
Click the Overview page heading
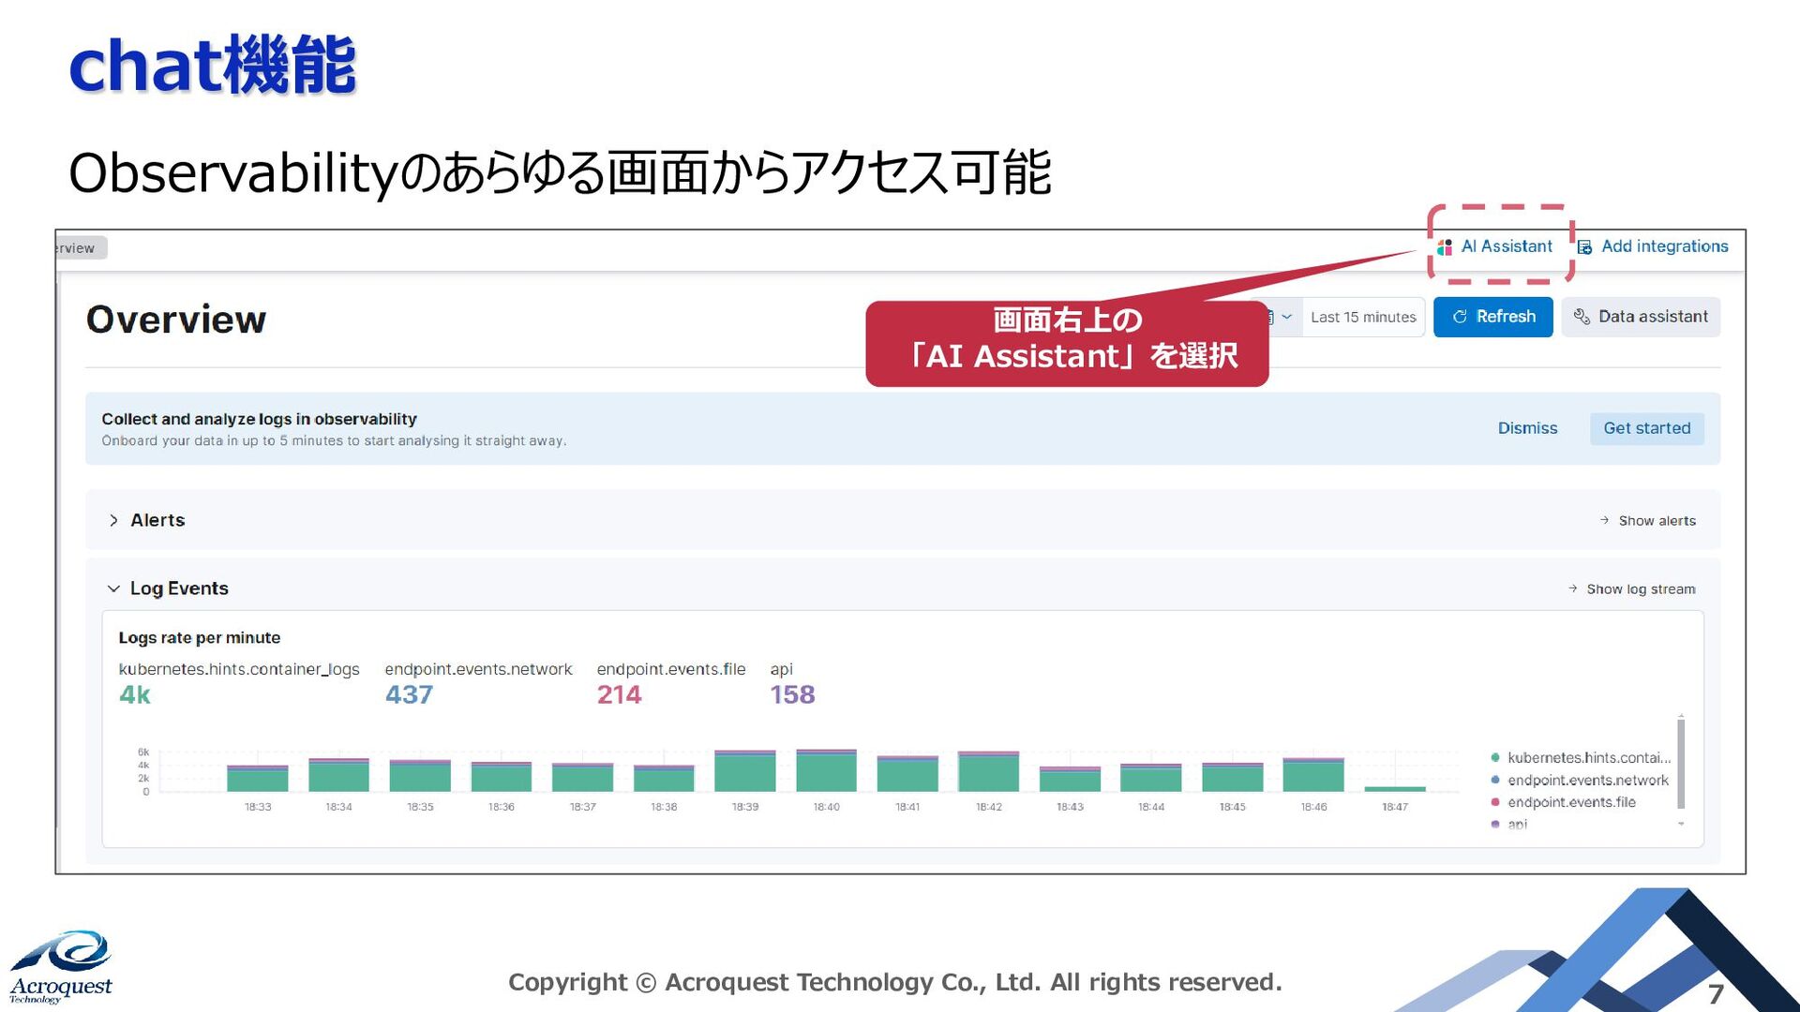point(176,320)
